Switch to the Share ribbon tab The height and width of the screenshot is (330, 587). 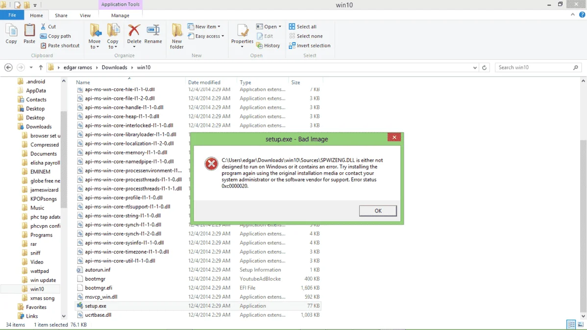point(61,15)
